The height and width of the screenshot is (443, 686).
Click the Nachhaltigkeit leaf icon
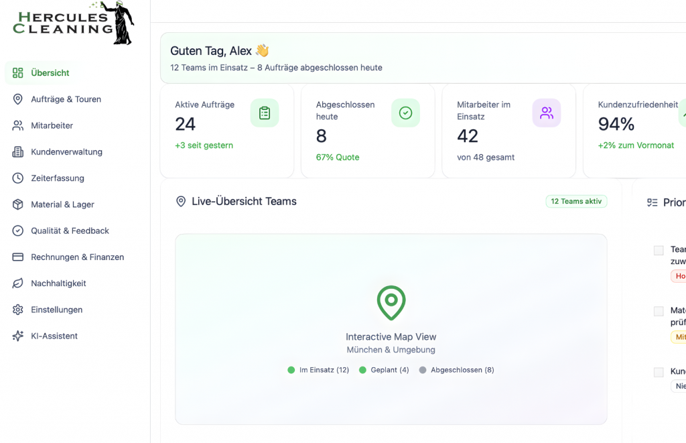coord(18,283)
